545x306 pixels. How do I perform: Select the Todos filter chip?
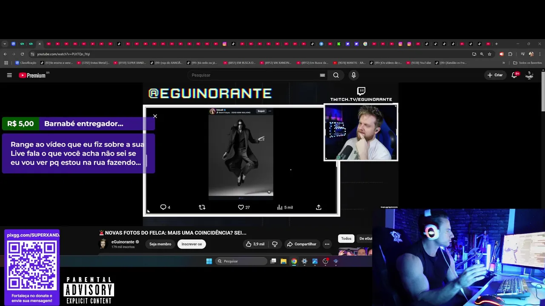point(346,238)
